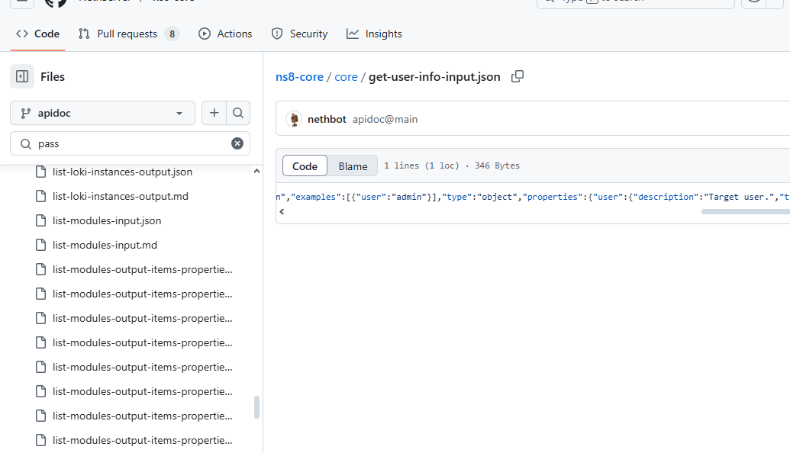Open the Pull requests tab
Screen dimensions: 790x453
[128, 34]
